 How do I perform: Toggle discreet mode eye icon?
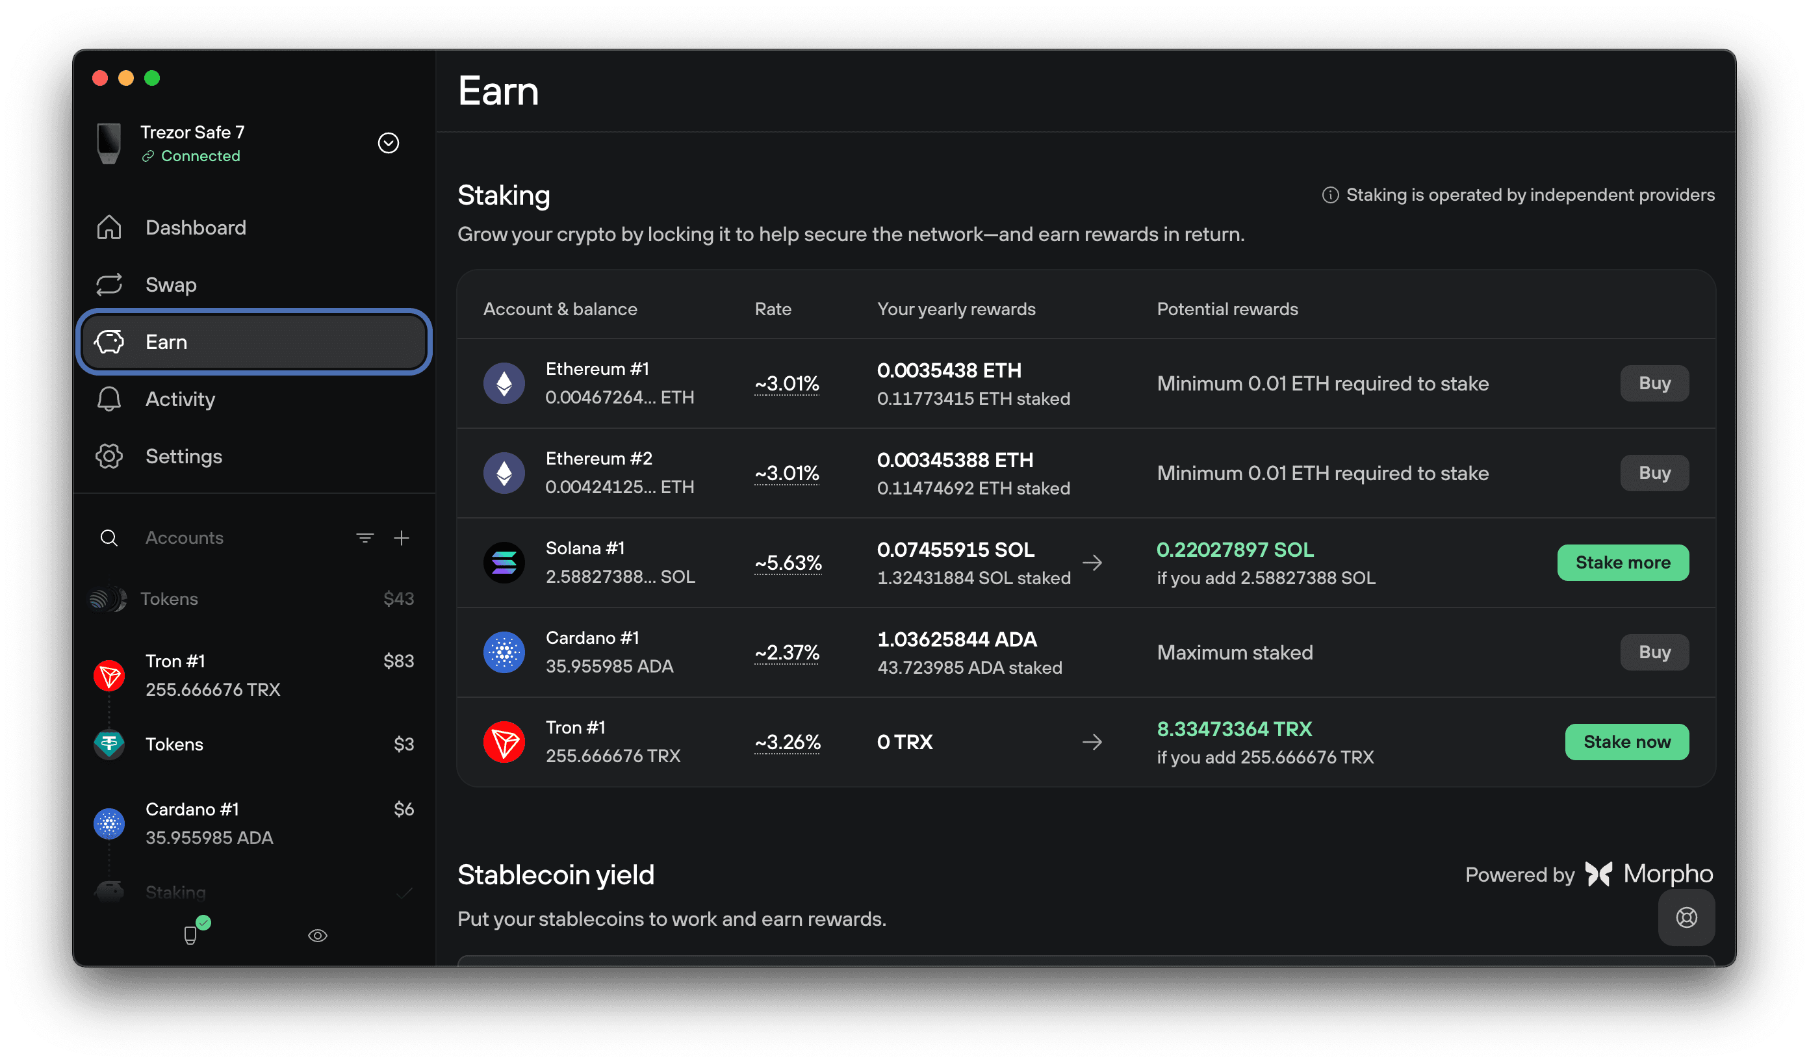point(318,936)
